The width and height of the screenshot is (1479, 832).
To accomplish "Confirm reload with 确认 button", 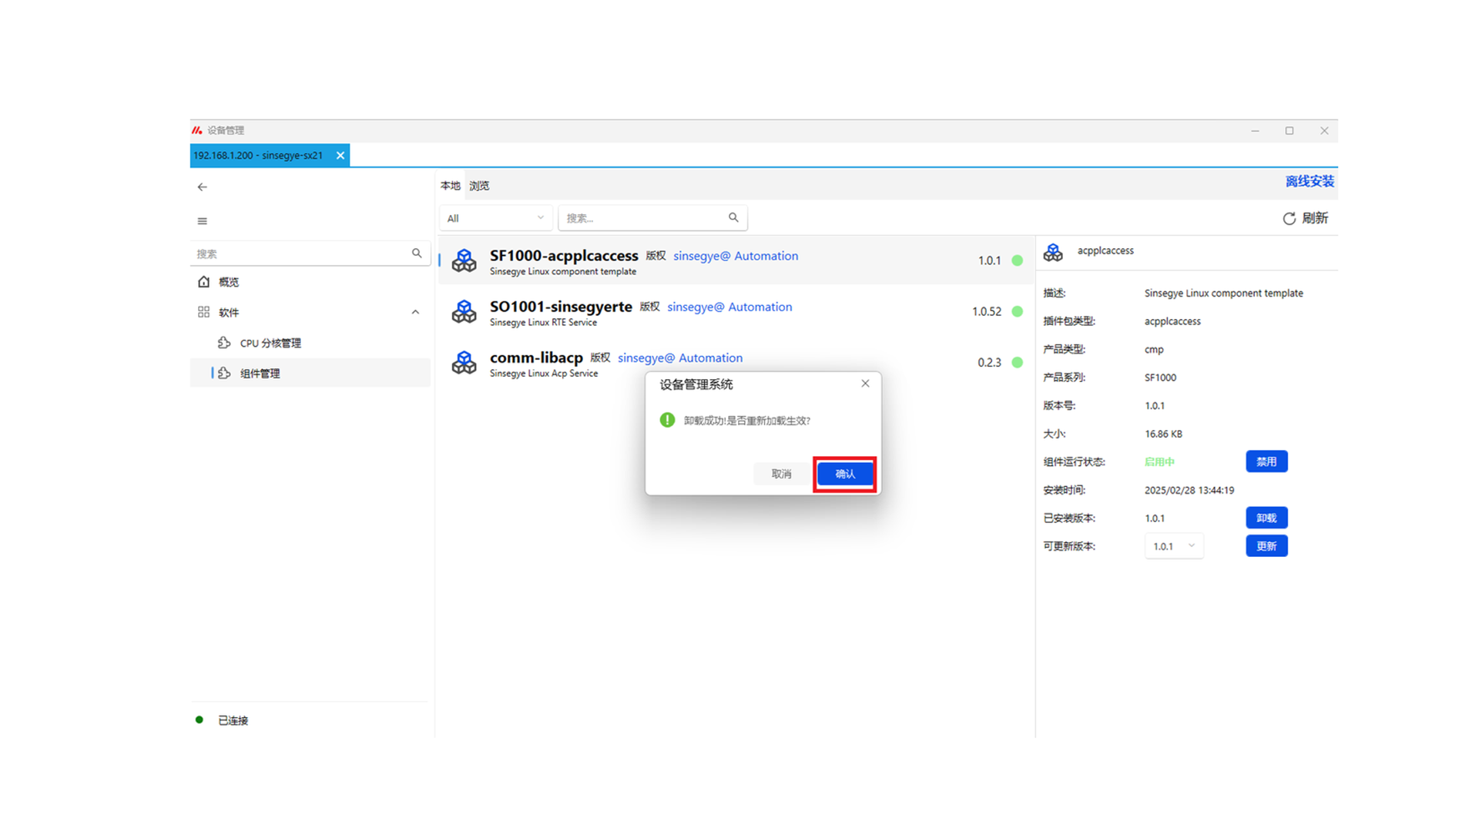I will pyautogui.click(x=844, y=474).
